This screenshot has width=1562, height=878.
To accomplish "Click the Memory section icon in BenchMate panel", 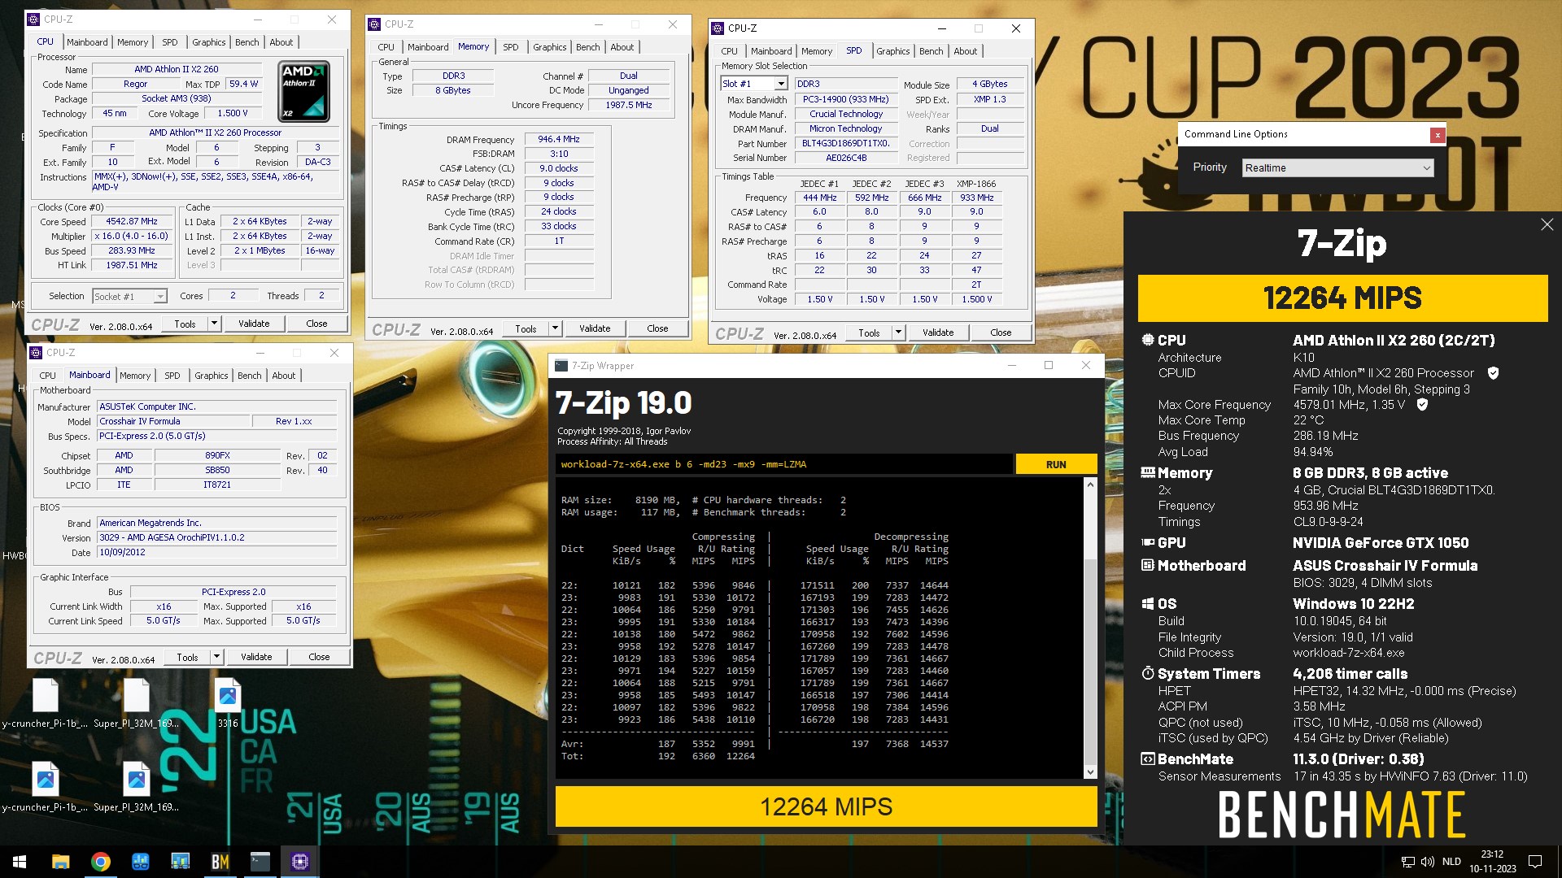I will pos(1148,472).
